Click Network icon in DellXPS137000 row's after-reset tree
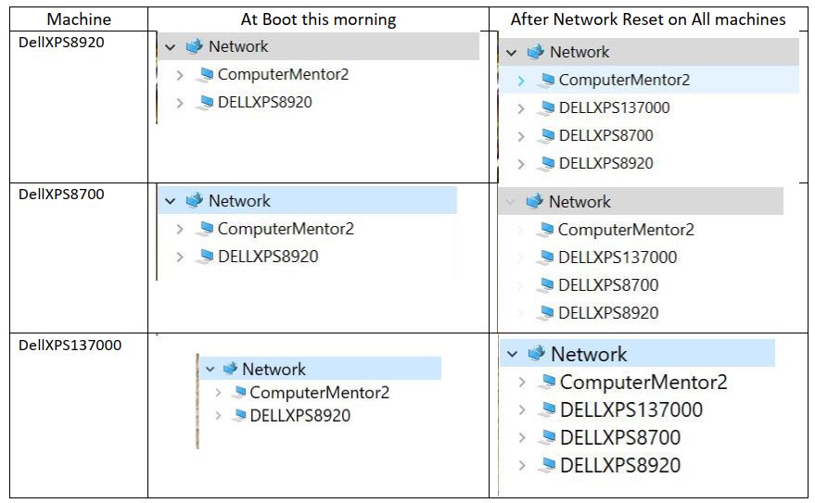The image size is (815, 503). (536, 354)
